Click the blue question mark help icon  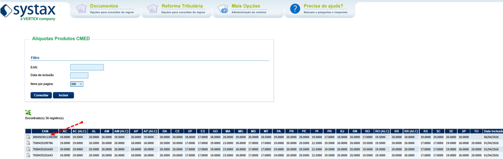point(295,9)
